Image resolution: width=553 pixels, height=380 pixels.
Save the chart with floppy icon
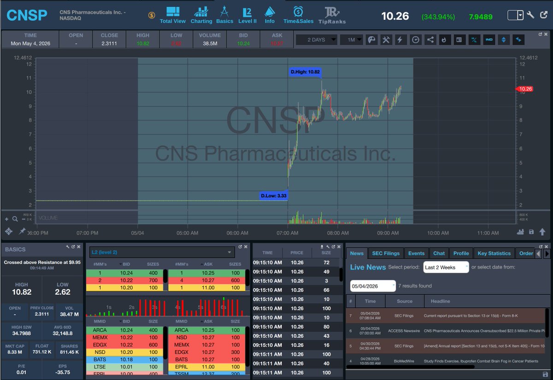531,232
